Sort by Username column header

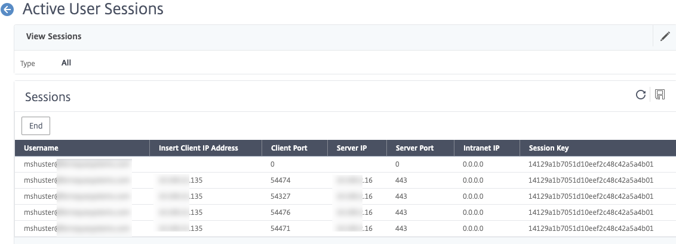click(x=41, y=148)
